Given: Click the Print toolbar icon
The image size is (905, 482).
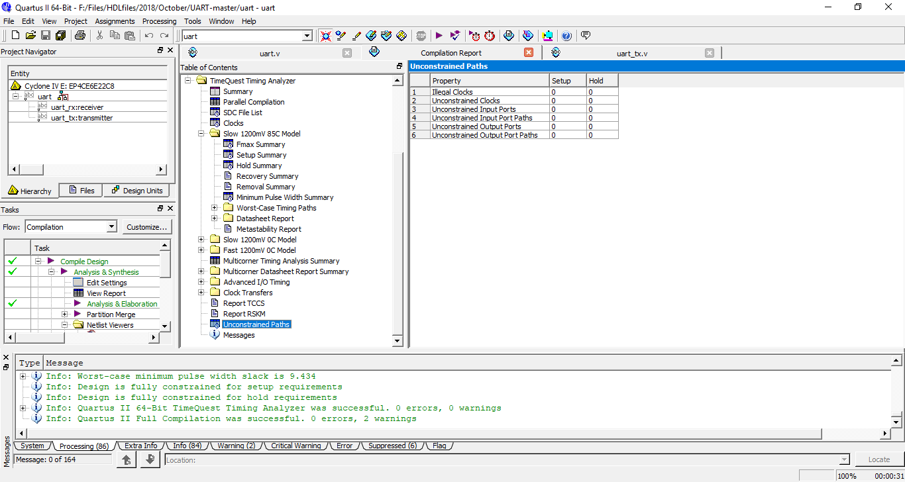Looking at the screenshot, I should pyautogui.click(x=80, y=36).
